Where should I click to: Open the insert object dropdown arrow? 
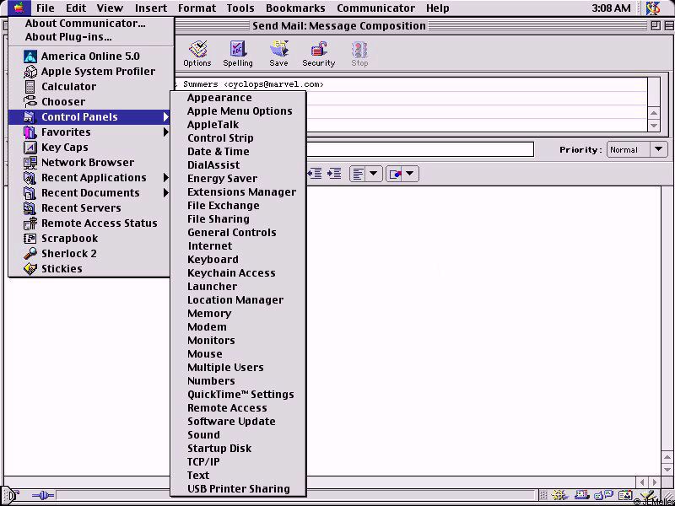click(x=410, y=175)
